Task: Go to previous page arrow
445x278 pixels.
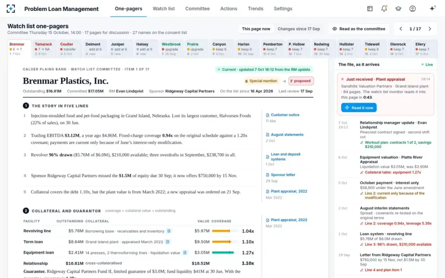Action: pos(401,29)
